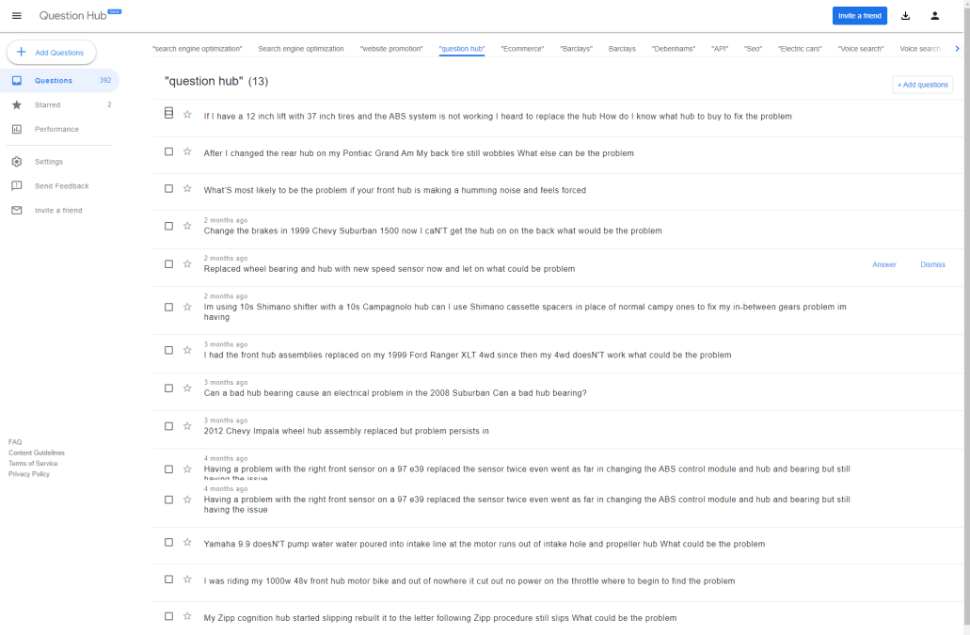
Task: Open the user account profile icon
Action: (935, 15)
